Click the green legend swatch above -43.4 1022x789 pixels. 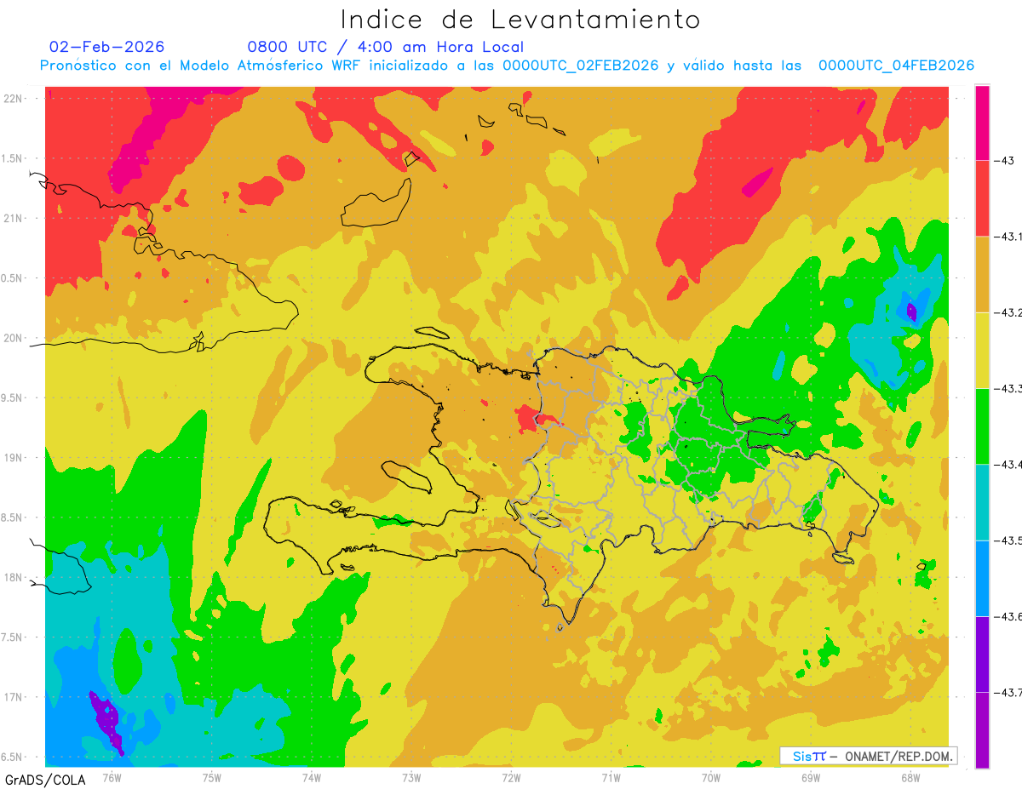click(x=982, y=426)
